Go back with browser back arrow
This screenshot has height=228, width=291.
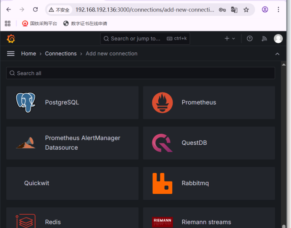click(9, 10)
